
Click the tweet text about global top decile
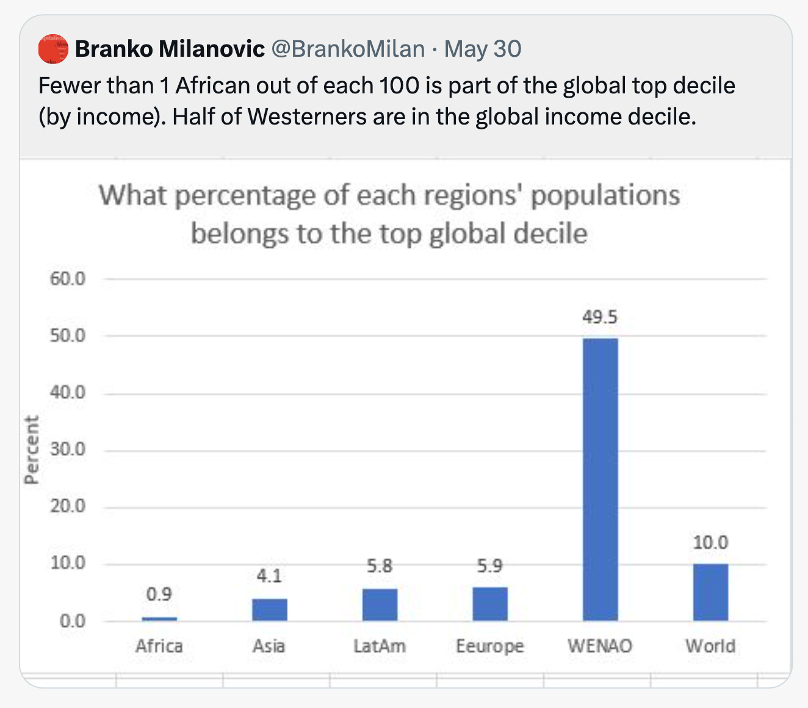click(386, 101)
